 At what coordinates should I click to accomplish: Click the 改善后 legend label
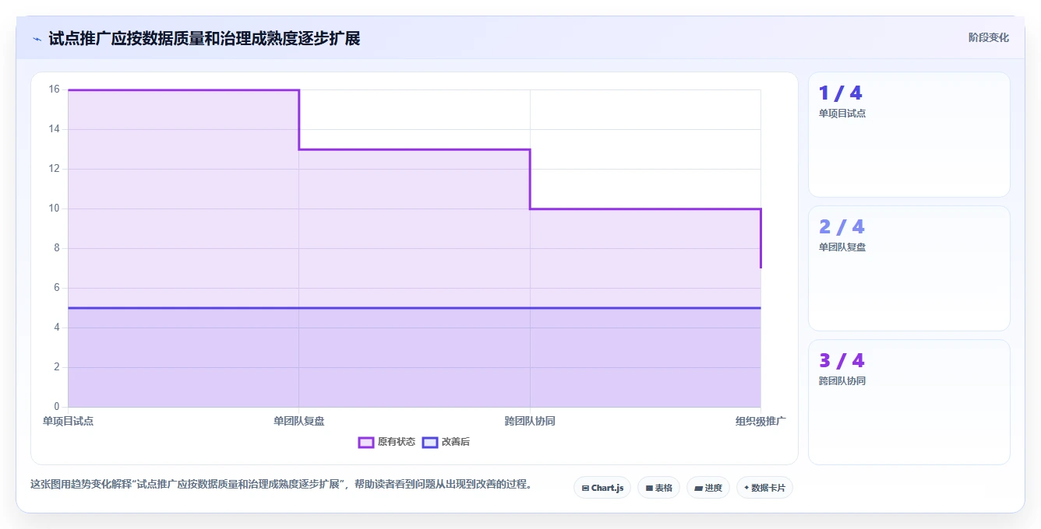click(456, 442)
